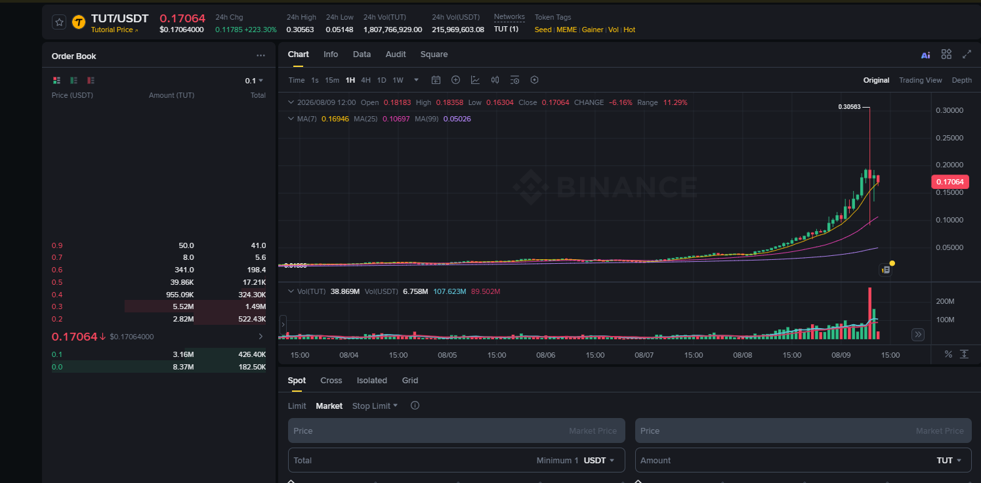Open the chart date range calendar
The image size is (981, 483).
pos(436,80)
